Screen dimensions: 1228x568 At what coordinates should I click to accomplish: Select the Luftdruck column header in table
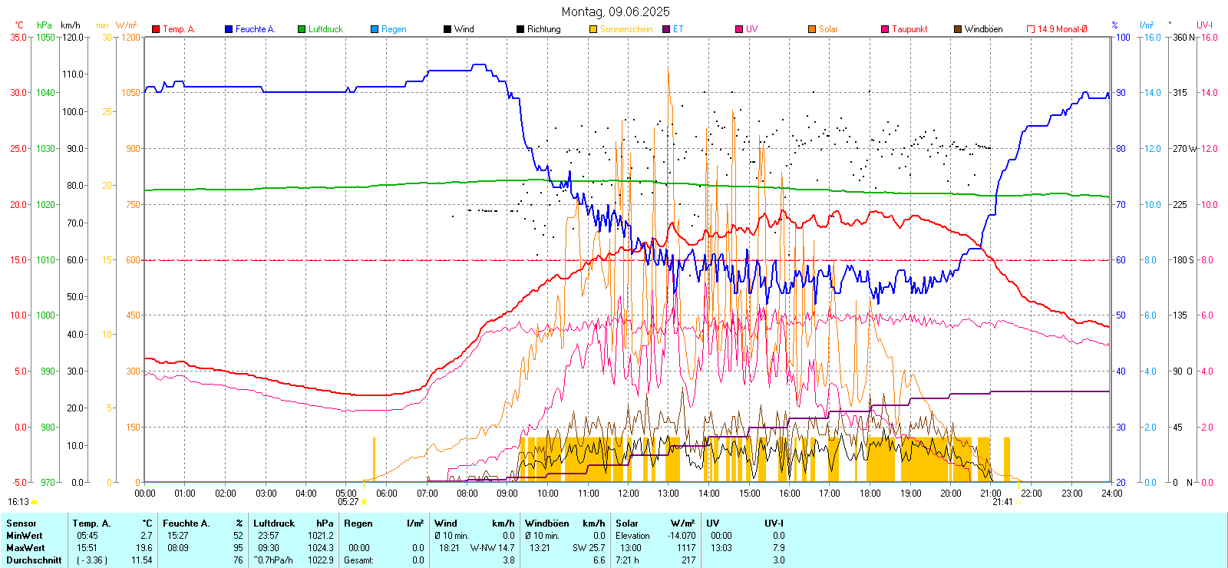(x=274, y=523)
